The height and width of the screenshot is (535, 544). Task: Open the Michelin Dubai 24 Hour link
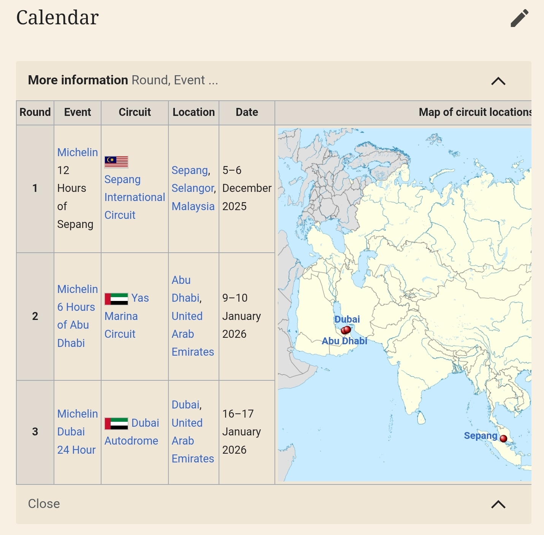(78, 432)
